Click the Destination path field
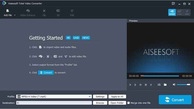Image resolution: width=194 pixels, height=109 pixels. [54, 103]
